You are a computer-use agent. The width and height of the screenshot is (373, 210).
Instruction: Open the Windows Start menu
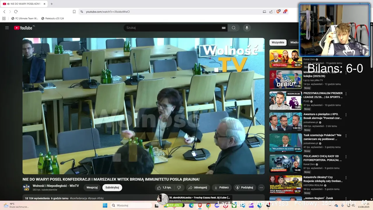point(105,205)
